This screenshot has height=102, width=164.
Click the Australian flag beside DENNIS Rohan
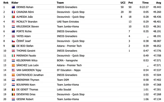click(x=13, y=7)
